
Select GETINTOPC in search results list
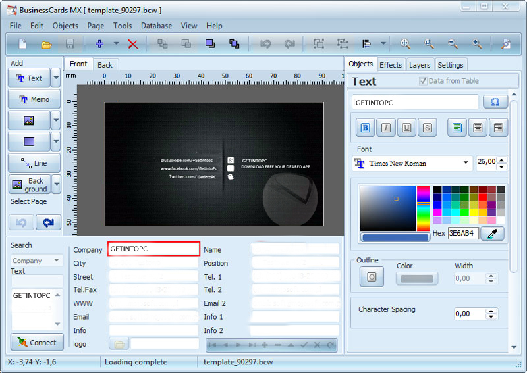pyautogui.click(x=32, y=295)
